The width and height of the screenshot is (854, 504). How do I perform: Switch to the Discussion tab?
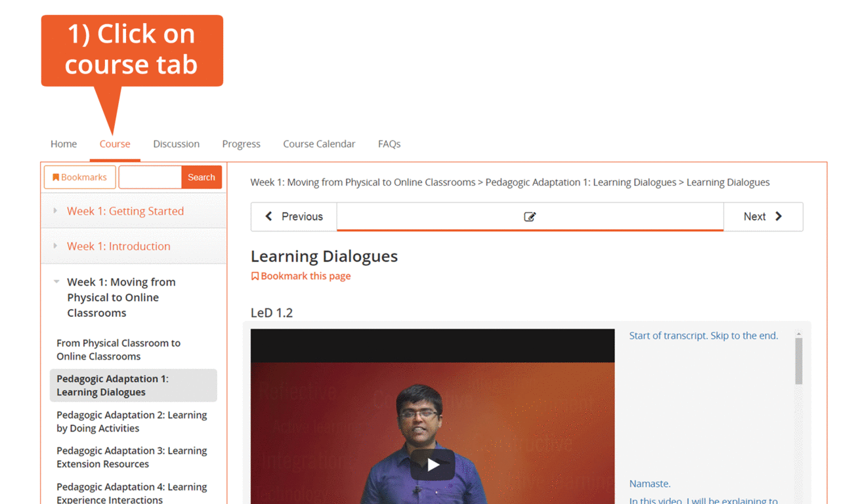click(x=176, y=144)
